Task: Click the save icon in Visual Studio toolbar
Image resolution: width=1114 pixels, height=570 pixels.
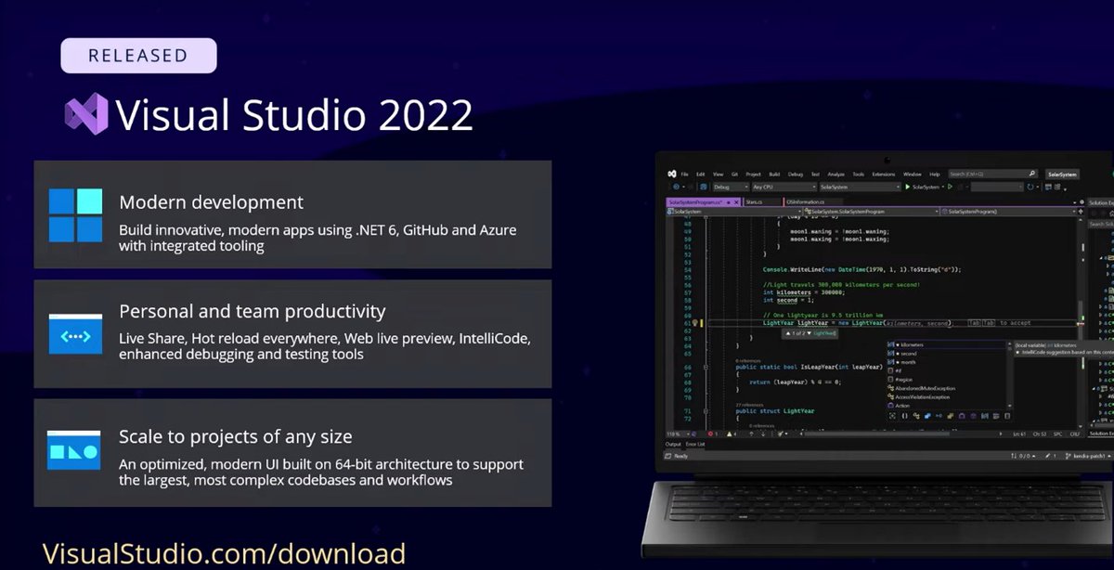Action: click(x=703, y=187)
